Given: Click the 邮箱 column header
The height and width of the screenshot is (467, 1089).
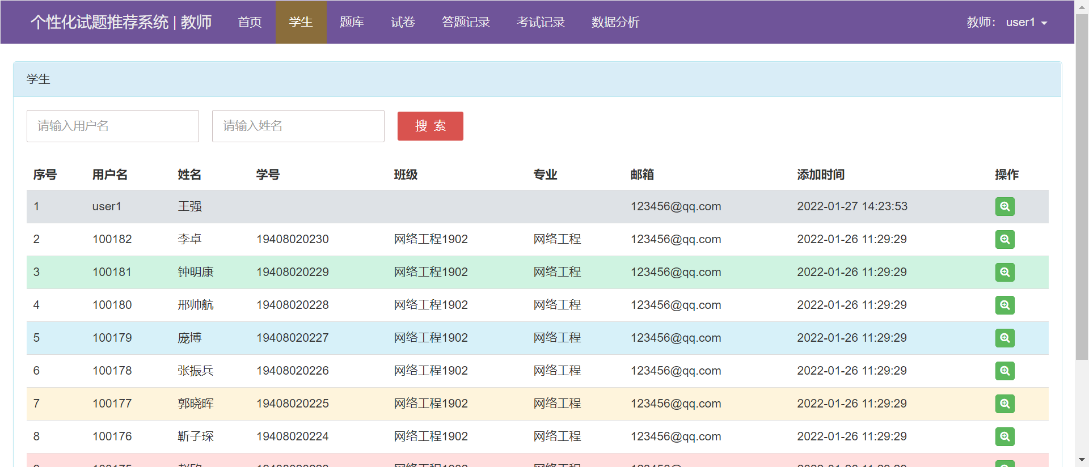Looking at the screenshot, I should (x=642, y=175).
